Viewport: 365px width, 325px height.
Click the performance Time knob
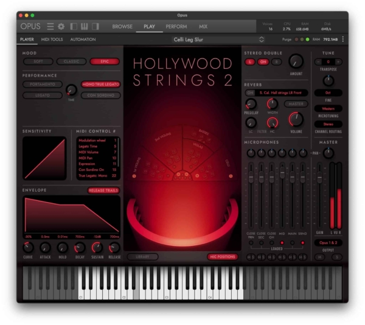point(71,90)
